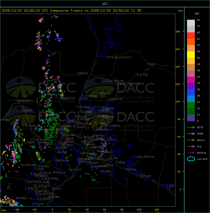This screenshot has height=213, width=210.
Task: Pick the purple 36-39 dBZ legend swatch
Action: (x=191, y=86)
